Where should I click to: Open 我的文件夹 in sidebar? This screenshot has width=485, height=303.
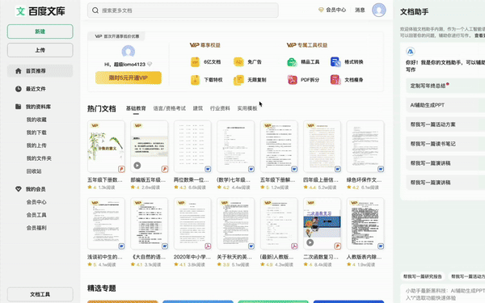pyautogui.click(x=39, y=158)
